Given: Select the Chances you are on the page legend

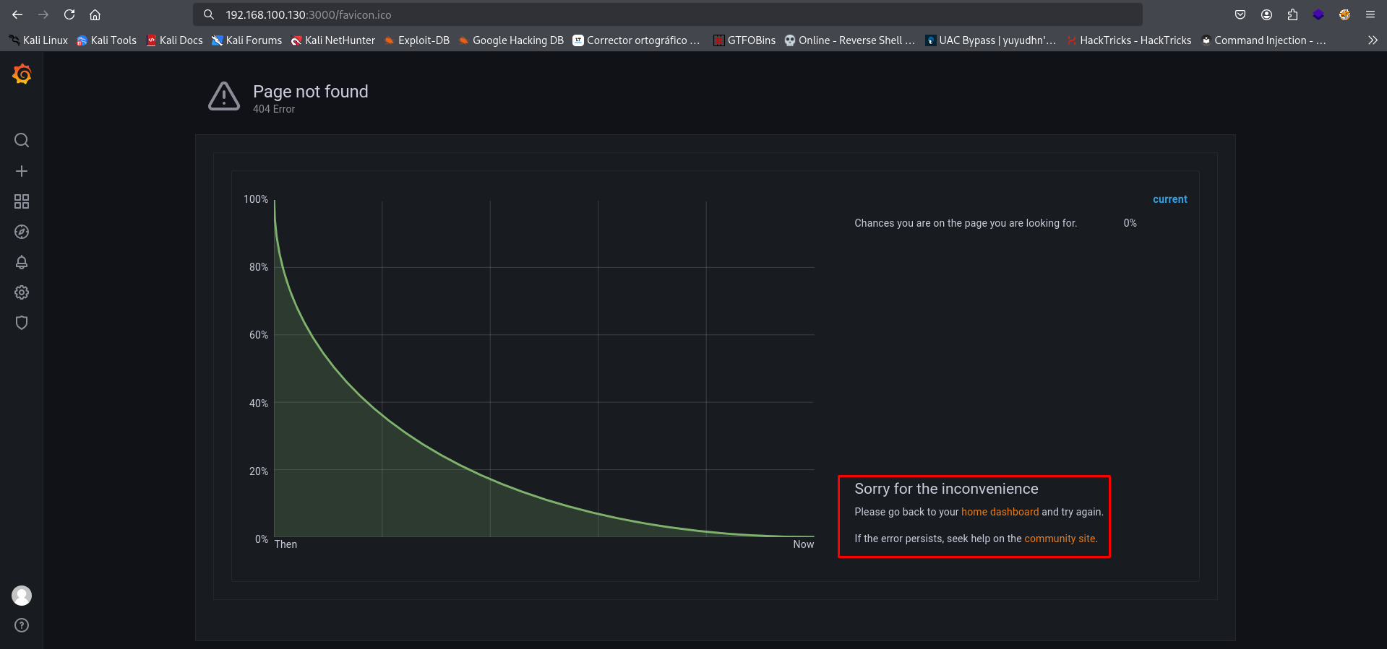Looking at the screenshot, I should (966, 223).
